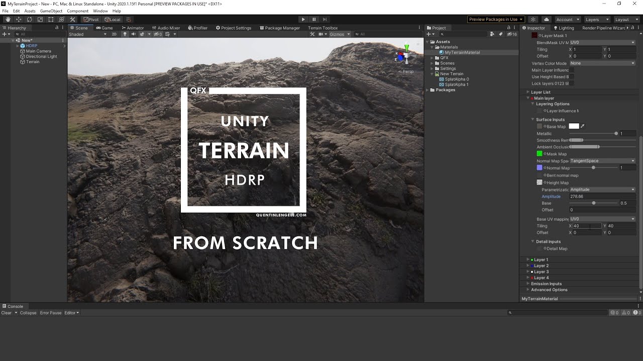643x361 pixels.
Task: Toggle Local/Global handle rotation
Action: click(113, 20)
